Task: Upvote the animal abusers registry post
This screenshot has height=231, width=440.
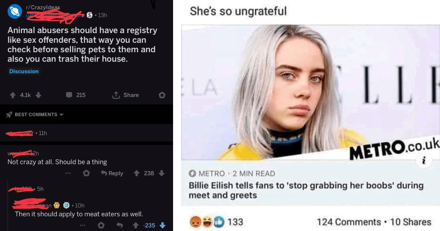Action: [13, 95]
